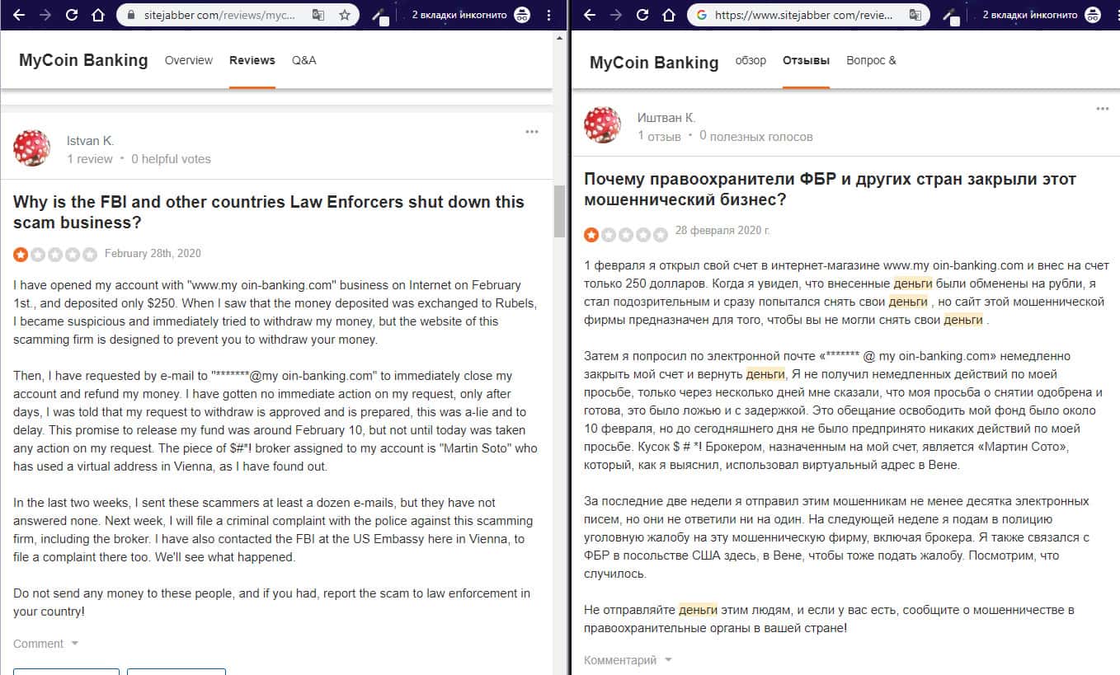Click the '2 вкладки инкогнито' label in the right window
1120x675 pixels.
click(x=1031, y=15)
